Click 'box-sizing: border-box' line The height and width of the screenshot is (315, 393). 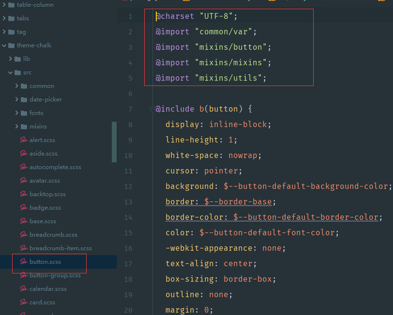tap(221, 279)
